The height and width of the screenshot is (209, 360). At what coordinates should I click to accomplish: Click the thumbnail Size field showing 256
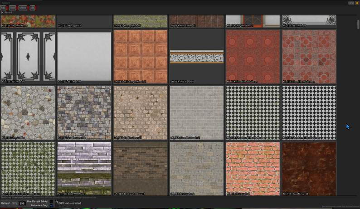click(22, 204)
